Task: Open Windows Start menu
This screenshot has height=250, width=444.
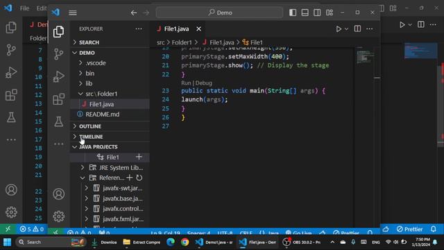Action: coord(8,242)
